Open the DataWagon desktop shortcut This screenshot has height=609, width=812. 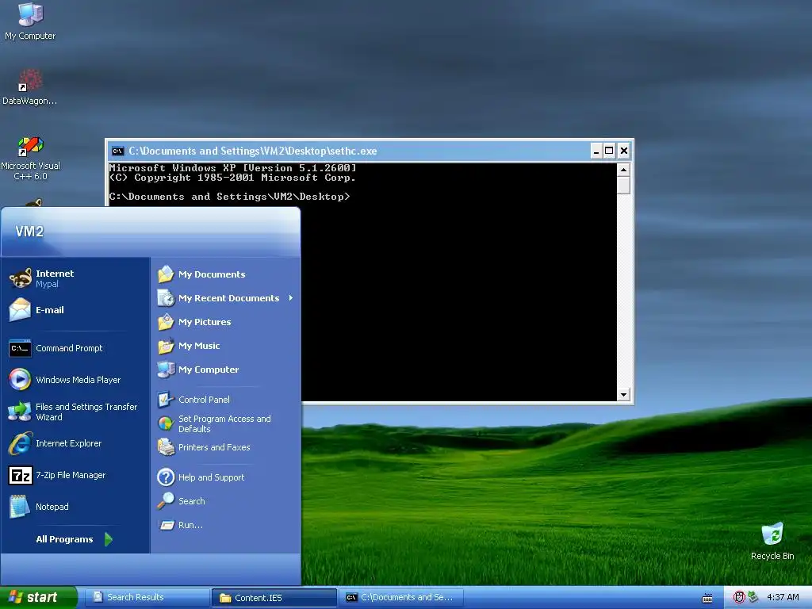tap(29, 87)
